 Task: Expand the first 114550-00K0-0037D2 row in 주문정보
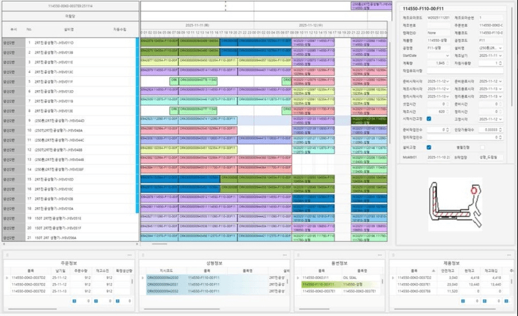pos(7,278)
